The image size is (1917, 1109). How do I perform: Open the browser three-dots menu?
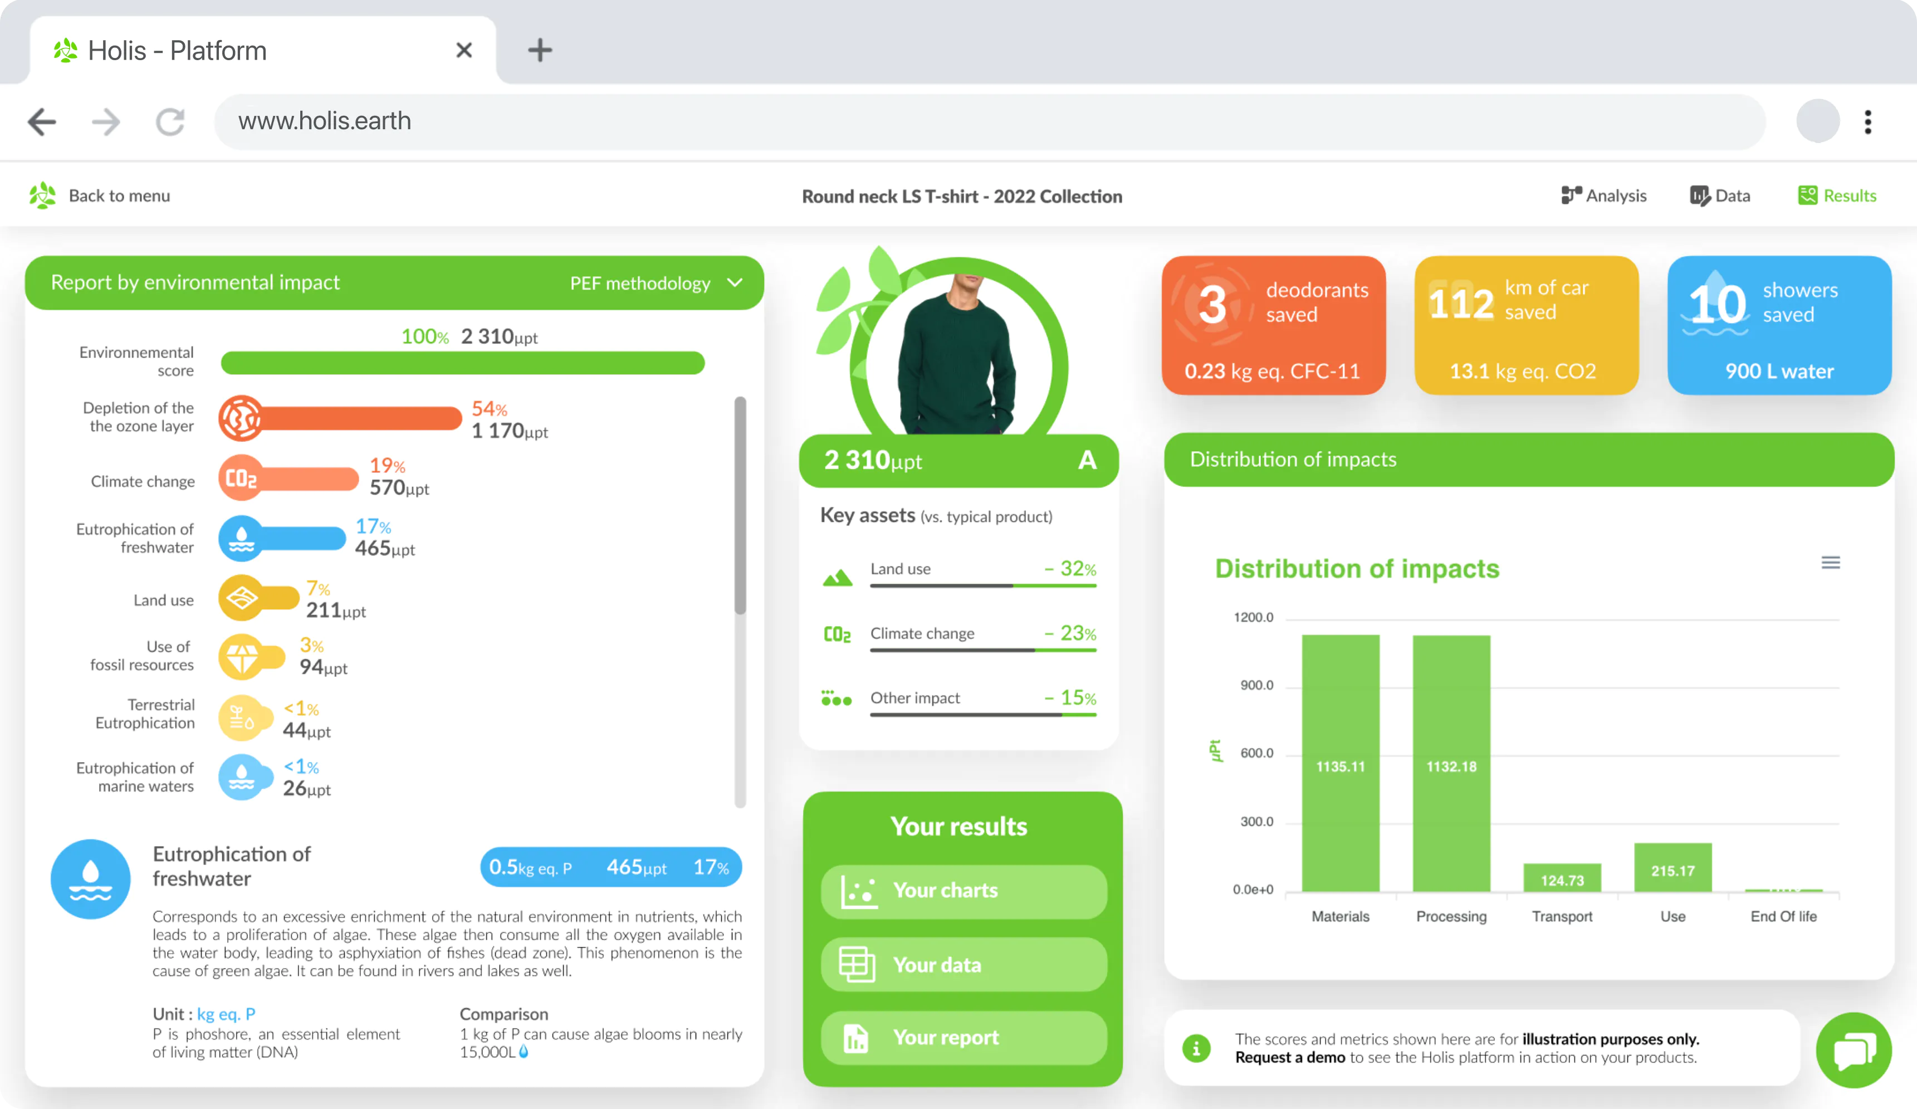1867,121
